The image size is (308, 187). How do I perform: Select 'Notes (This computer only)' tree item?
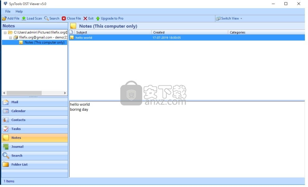44,42
